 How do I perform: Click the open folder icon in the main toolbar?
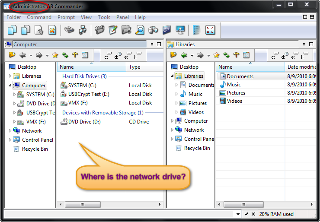(x=99, y=30)
